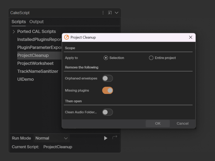Click the Project Cleanup dialog logo icon
215x161 pixels.
[67, 37]
